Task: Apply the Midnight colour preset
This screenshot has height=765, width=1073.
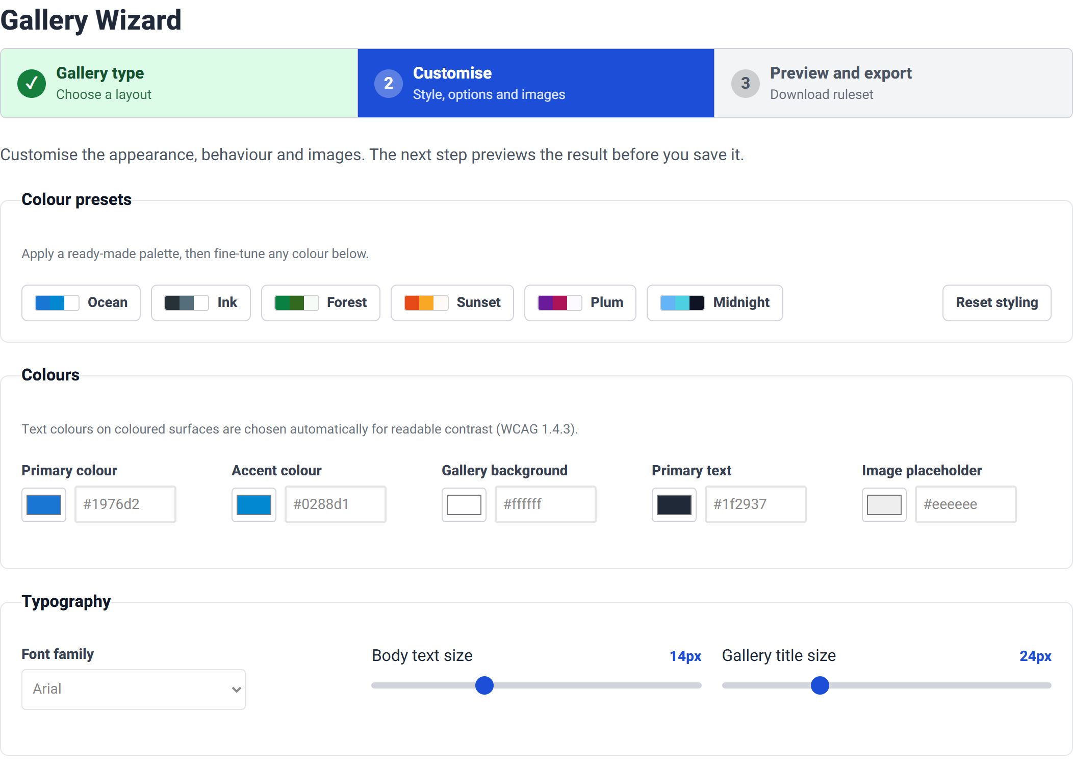Action: tap(715, 303)
